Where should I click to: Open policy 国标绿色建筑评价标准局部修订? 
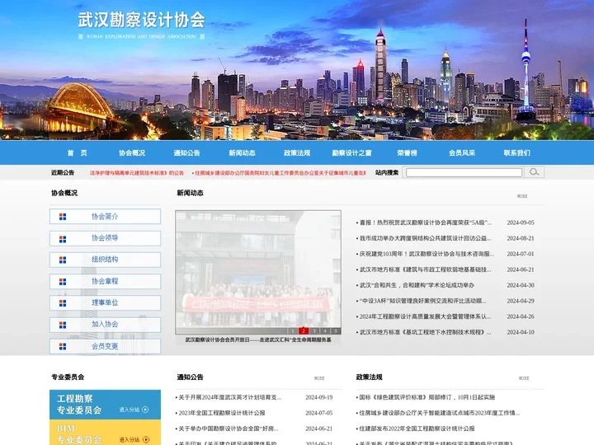pyautogui.click(x=427, y=397)
